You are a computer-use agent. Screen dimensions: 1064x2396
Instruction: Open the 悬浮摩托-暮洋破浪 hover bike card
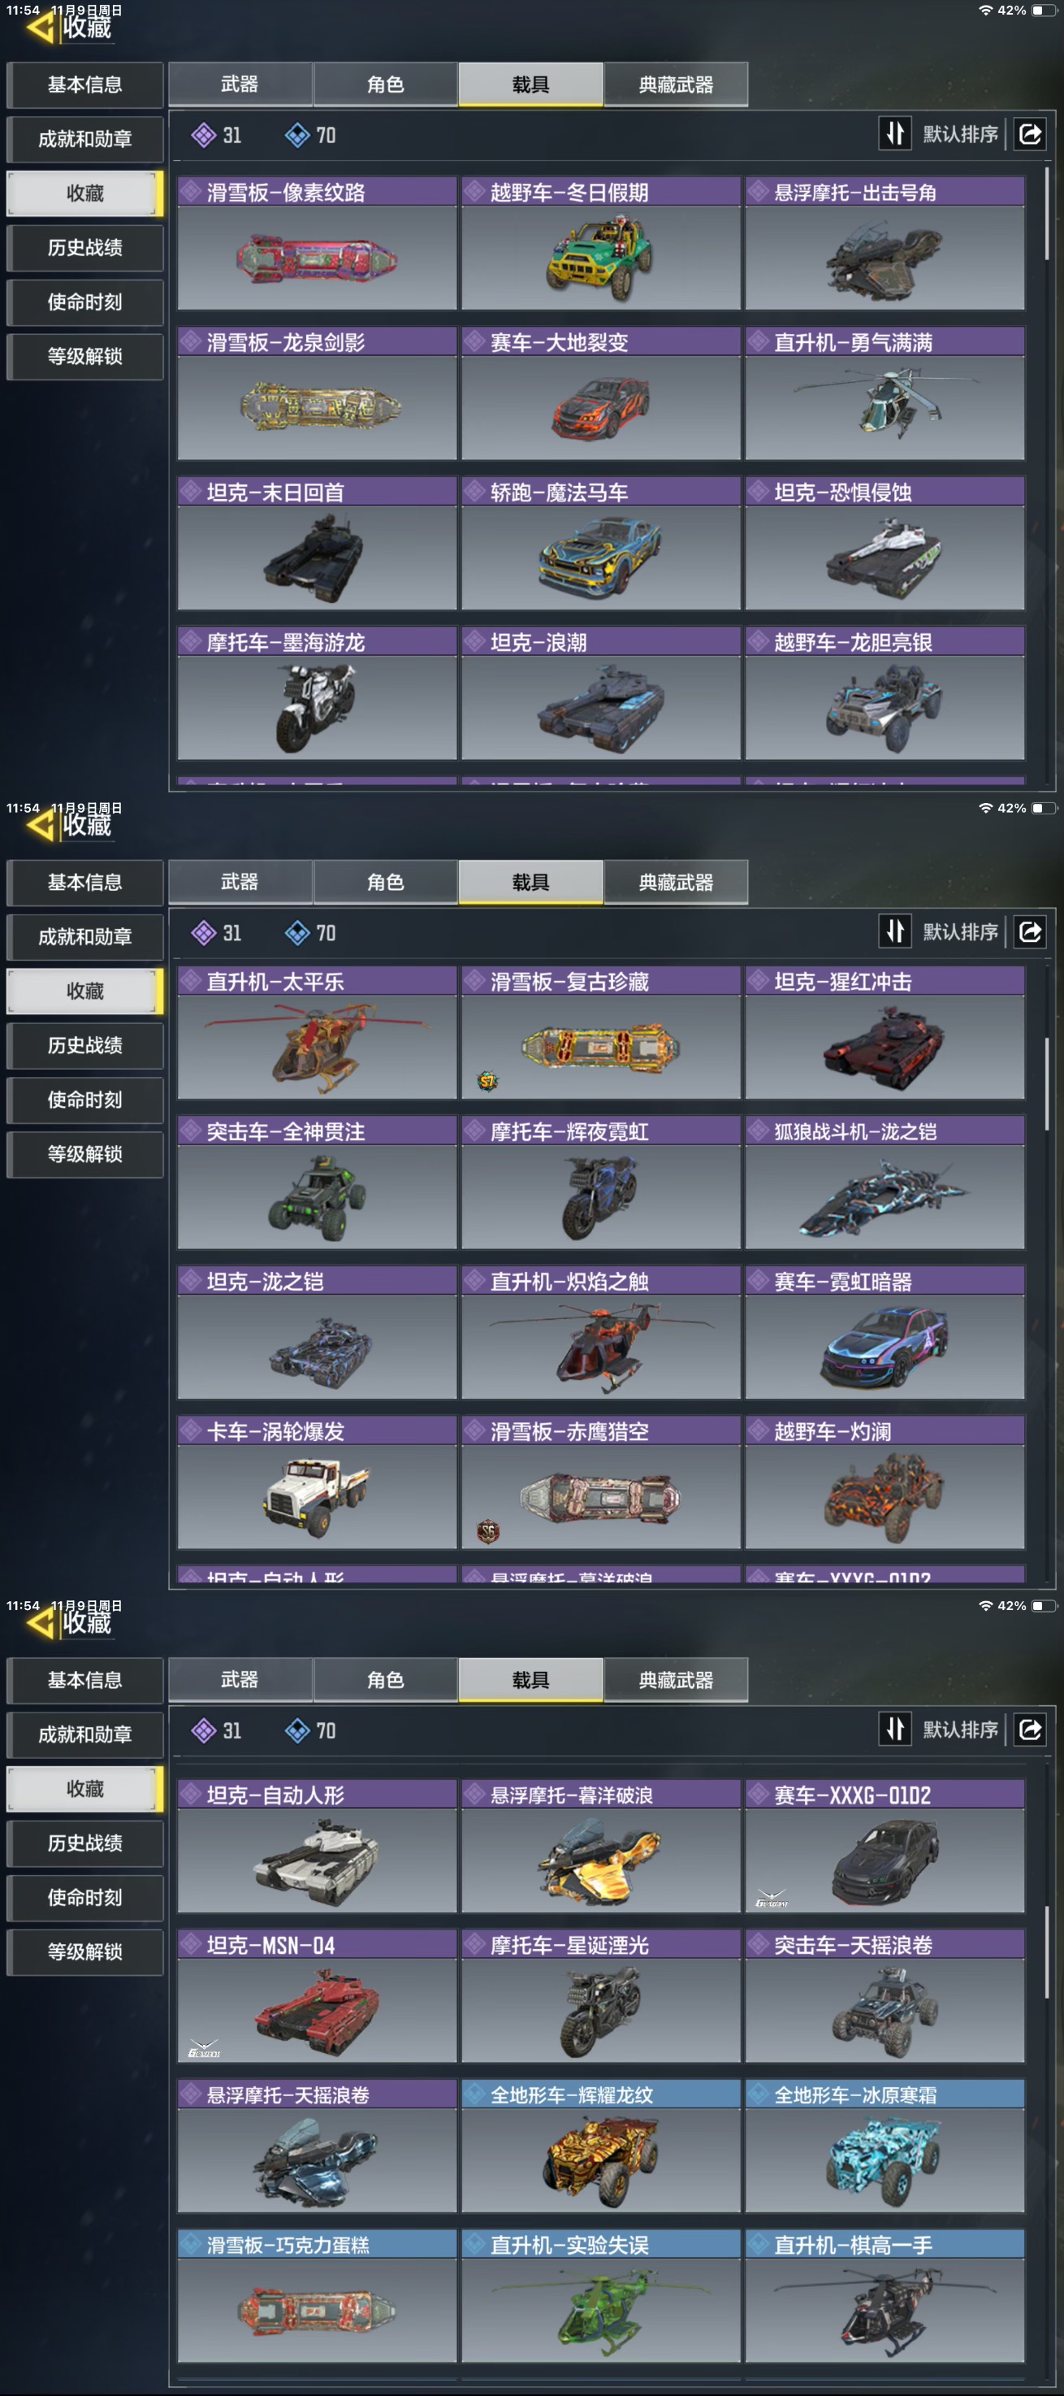tap(601, 1847)
